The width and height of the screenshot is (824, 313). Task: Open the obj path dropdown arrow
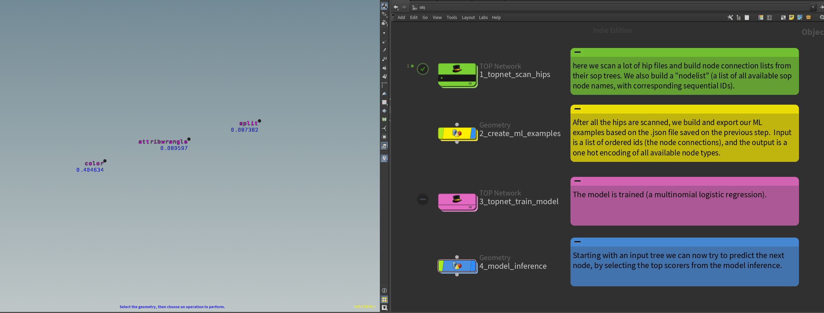[813, 7]
